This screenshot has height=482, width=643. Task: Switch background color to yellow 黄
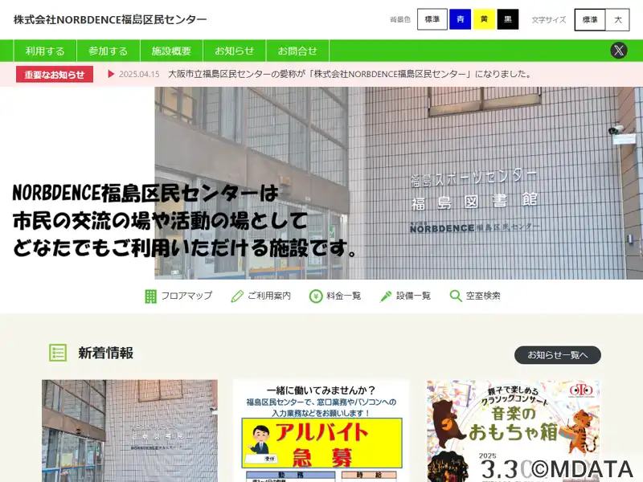pyautogui.click(x=485, y=19)
